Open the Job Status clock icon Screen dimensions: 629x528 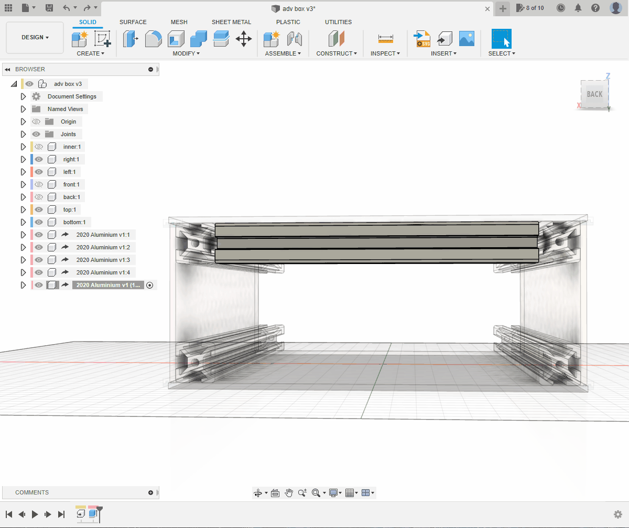click(x=560, y=8)
